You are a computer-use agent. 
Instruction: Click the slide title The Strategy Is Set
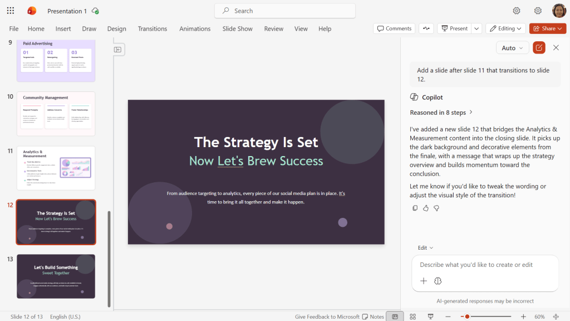click(x=256, y=142)
